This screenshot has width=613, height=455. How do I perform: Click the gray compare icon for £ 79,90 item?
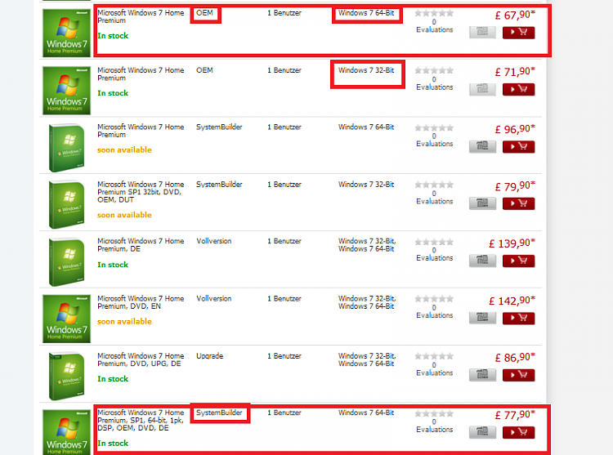point(482,203)
